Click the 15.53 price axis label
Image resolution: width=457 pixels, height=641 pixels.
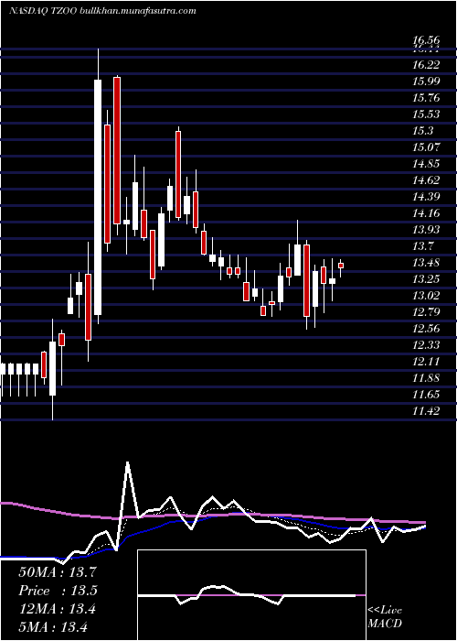click(x=426, y=114)
